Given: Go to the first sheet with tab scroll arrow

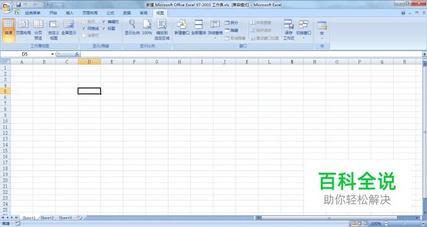Looking at the screenshot, I should click(x=3, y=218).
